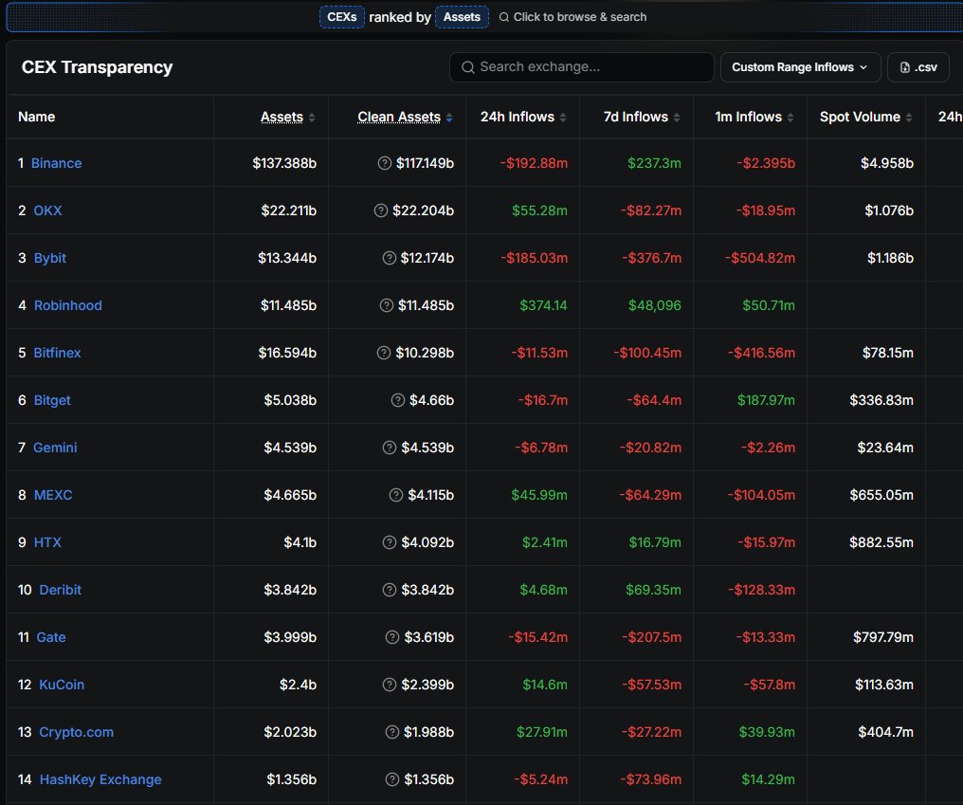Click the sort arrows on 24h Inflows column
963x805 pixels.
[x=563, y=118]
